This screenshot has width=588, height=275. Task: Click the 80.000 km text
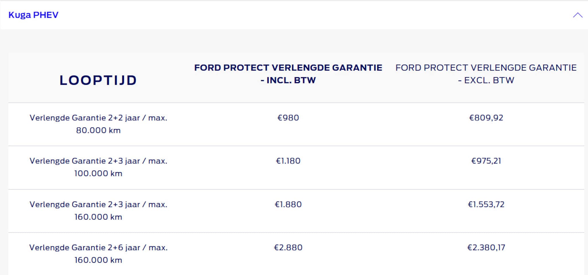(x=98, y=130)
